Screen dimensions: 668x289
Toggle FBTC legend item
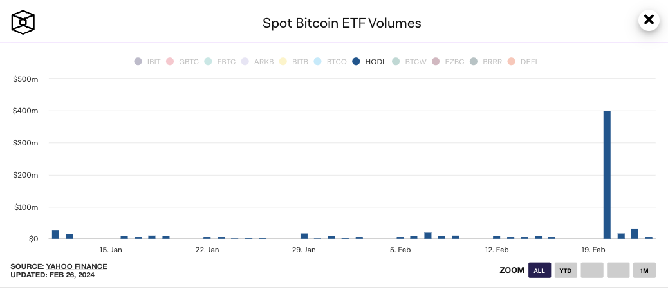[220, 62]
